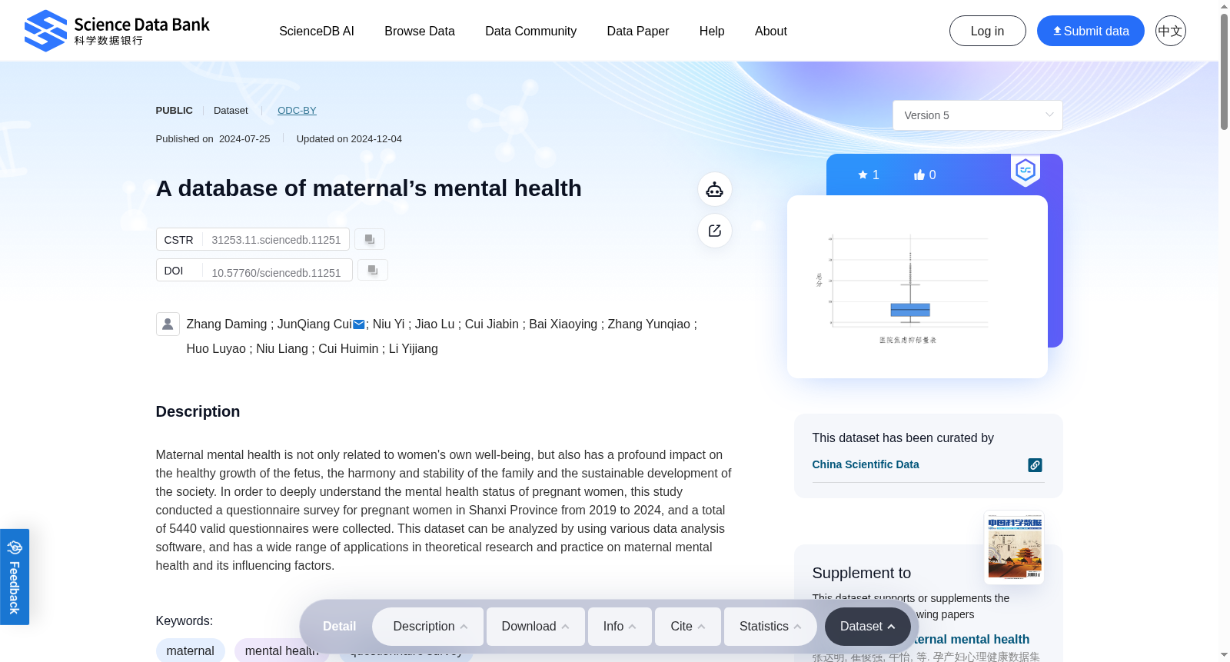Expand the Cite section menu

click(x=688, y=627)
